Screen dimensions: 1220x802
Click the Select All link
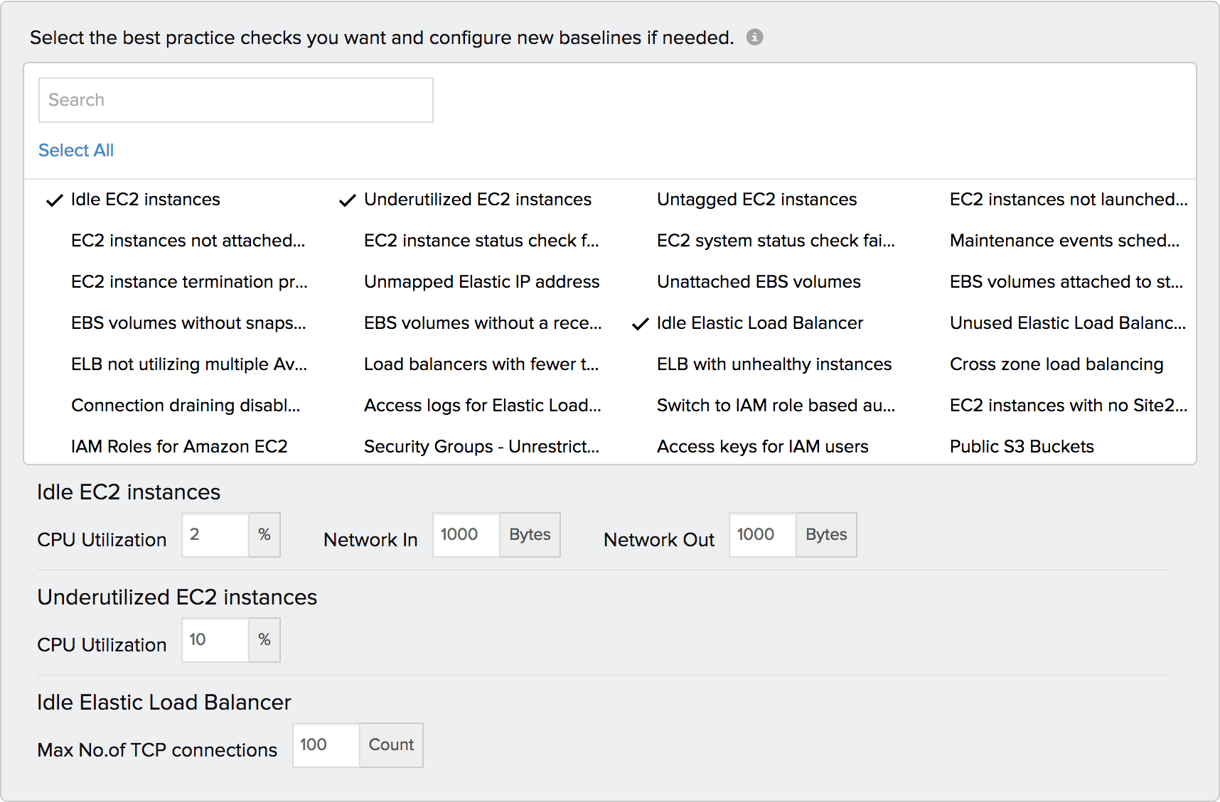75,150
